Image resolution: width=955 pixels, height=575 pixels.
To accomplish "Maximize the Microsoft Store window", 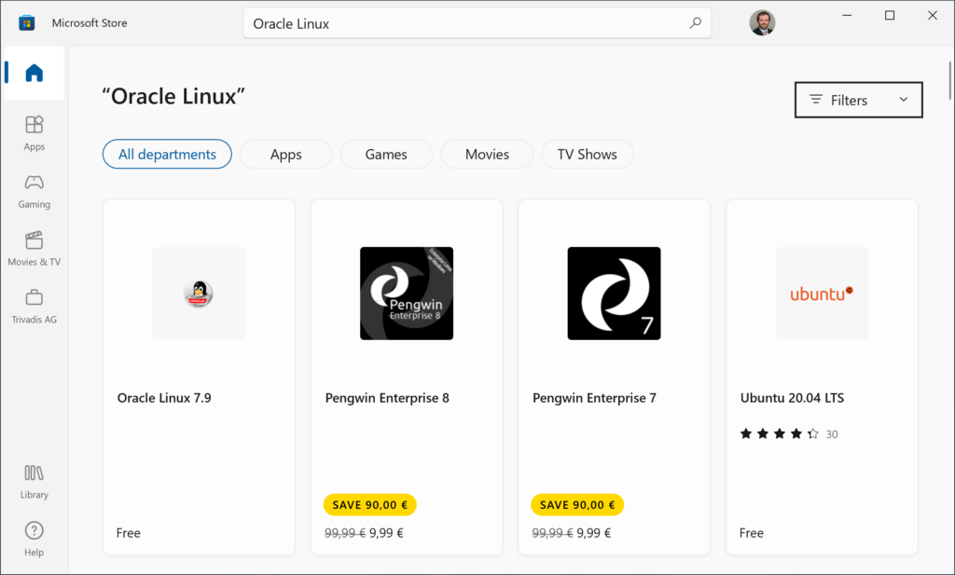I will [889, 15].
